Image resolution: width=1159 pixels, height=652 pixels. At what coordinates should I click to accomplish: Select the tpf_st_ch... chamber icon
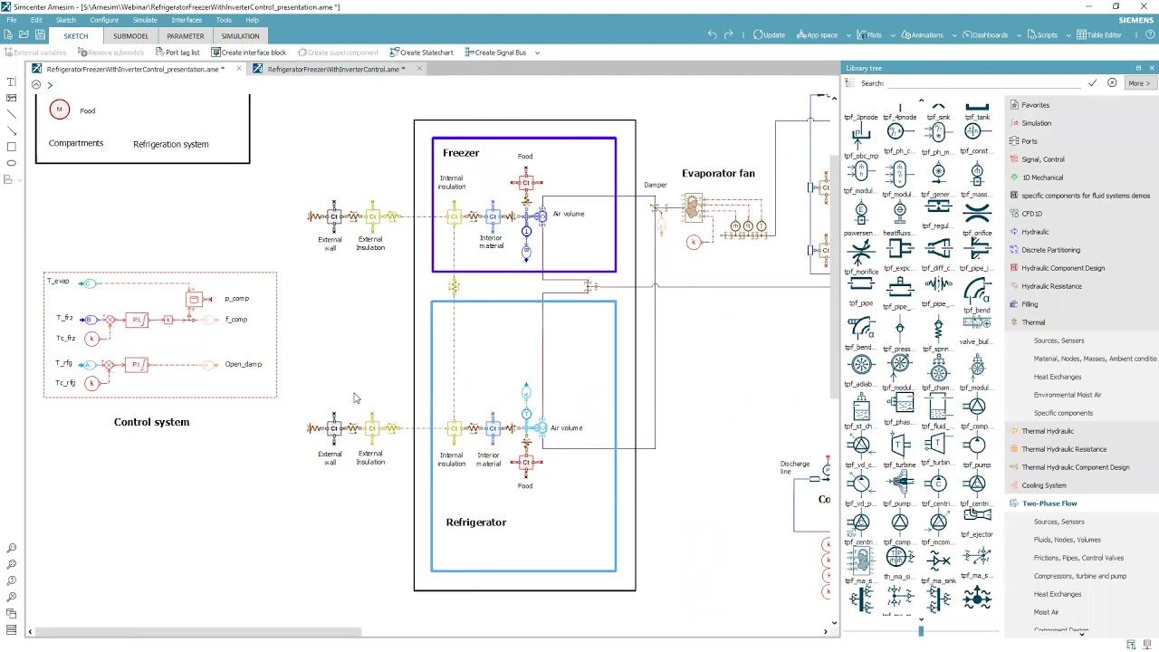coord(861,407)
